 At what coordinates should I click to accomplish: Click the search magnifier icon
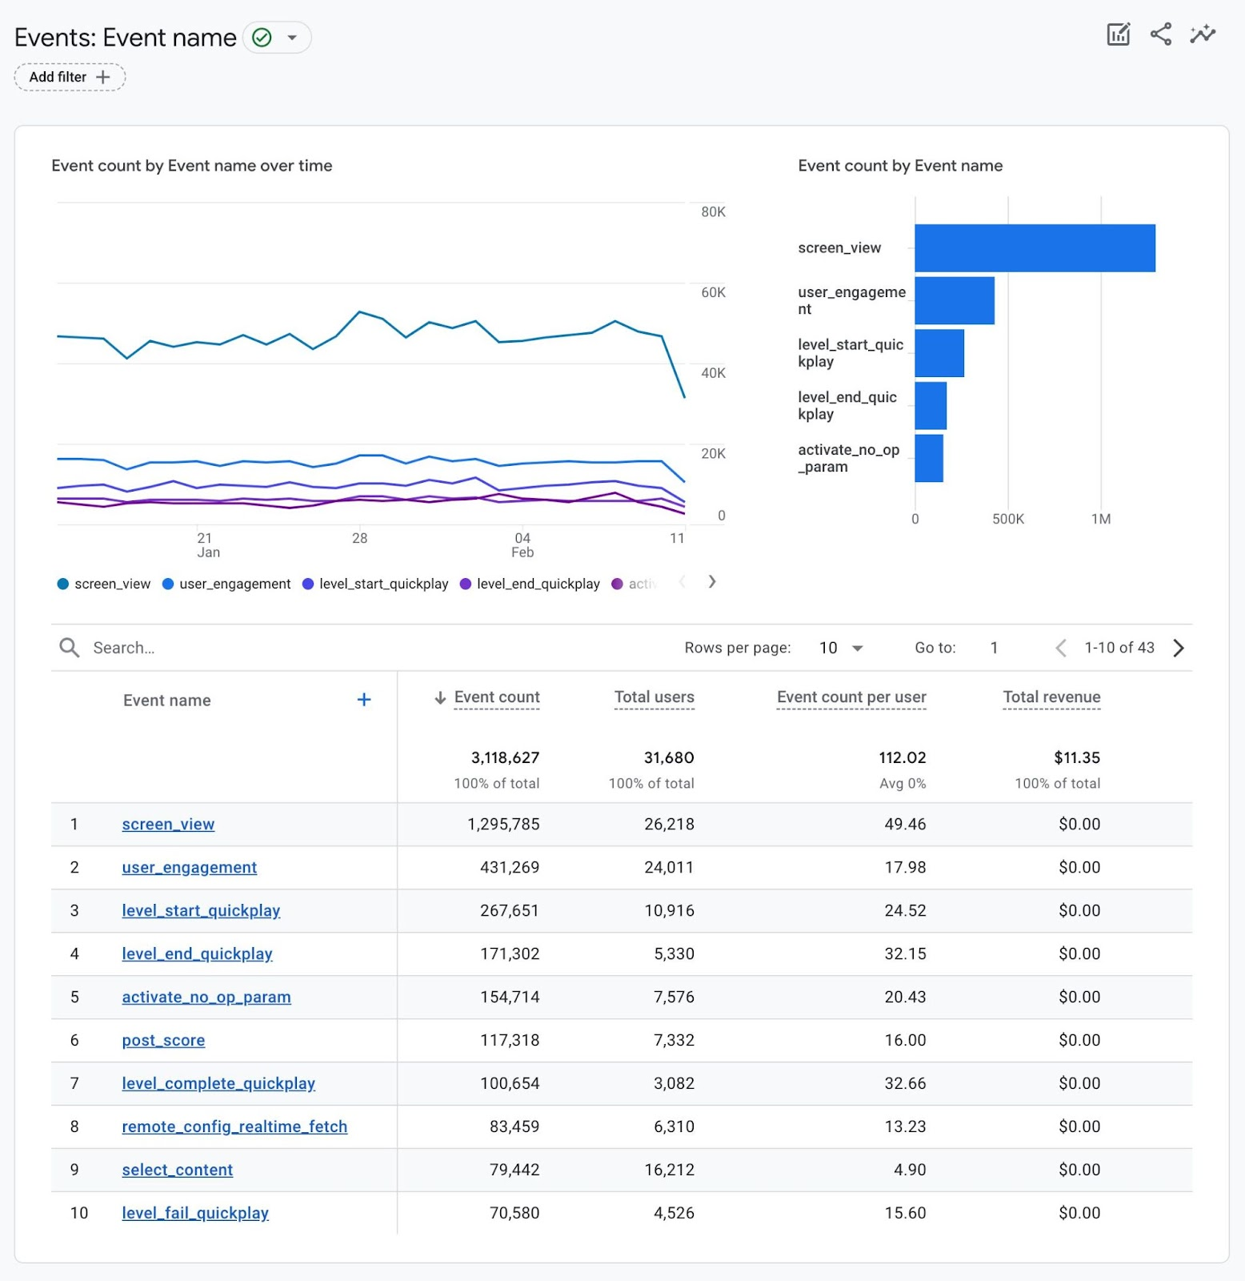[70, 648]
